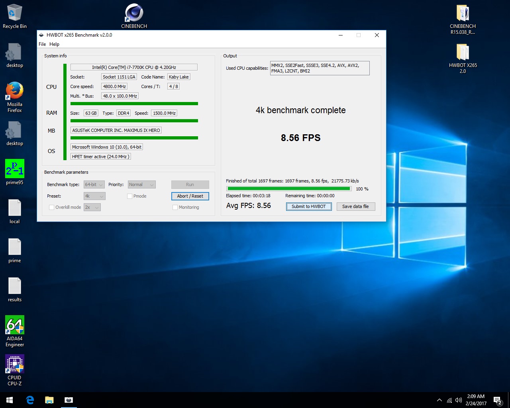Click the 1500.0 MHz RAM speed value
Image resolution: width=510 pixels, height=408 pixels.
point(164,113)
